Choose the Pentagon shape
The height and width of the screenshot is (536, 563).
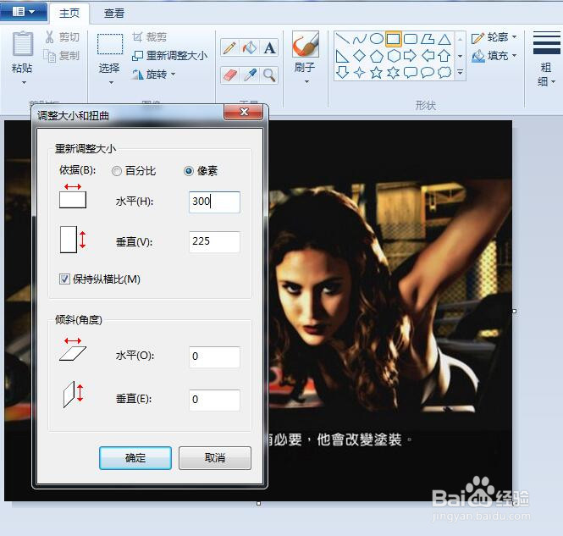(376, 56)
